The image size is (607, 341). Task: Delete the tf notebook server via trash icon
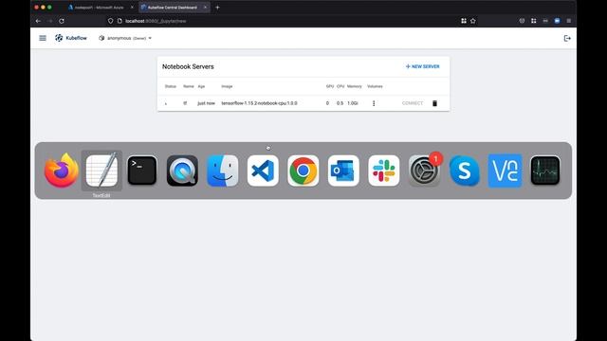click(434, 103)
